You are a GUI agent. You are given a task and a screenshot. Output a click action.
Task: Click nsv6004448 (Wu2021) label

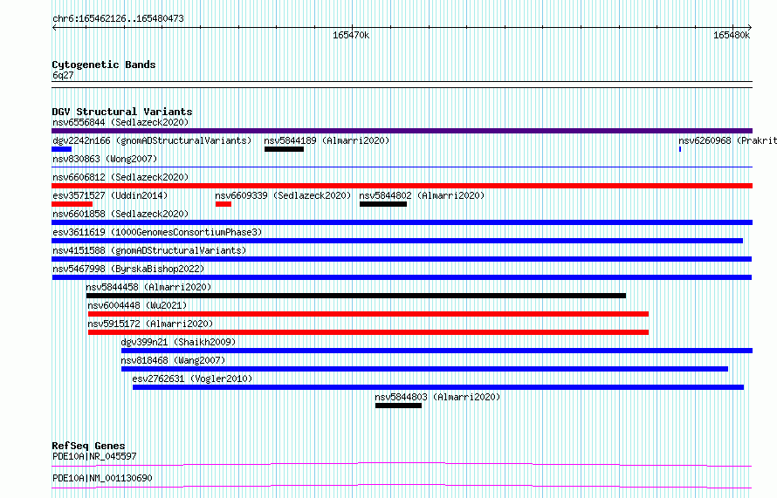pyautogui.click(x=137, y=305)
